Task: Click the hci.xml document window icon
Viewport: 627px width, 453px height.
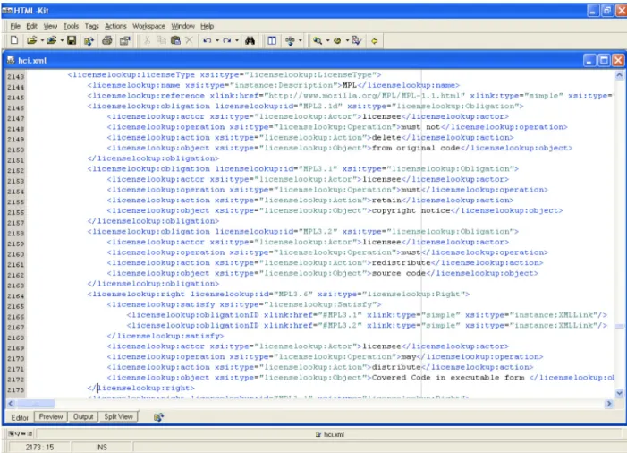Action: [x=12, y=60]
